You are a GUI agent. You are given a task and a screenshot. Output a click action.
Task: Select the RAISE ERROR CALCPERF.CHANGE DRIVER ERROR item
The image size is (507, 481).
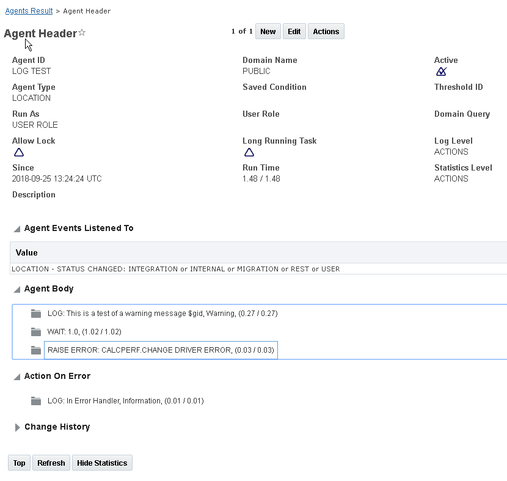pos(161,350)
